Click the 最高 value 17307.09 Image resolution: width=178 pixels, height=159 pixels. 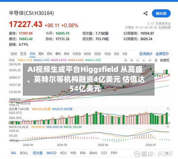[x=26, y=33]
